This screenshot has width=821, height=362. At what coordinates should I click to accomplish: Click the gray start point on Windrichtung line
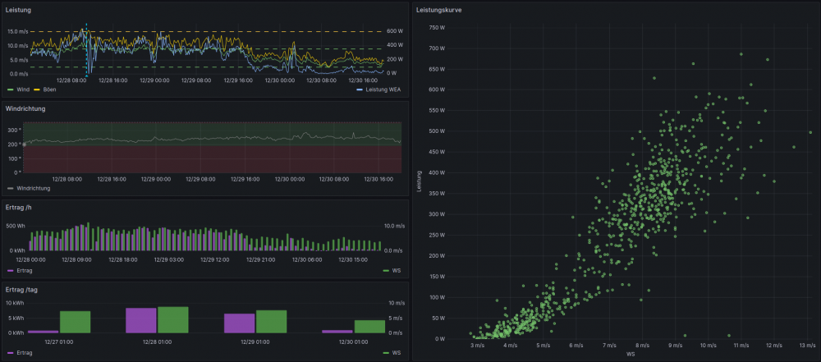(x=24, y=144)
